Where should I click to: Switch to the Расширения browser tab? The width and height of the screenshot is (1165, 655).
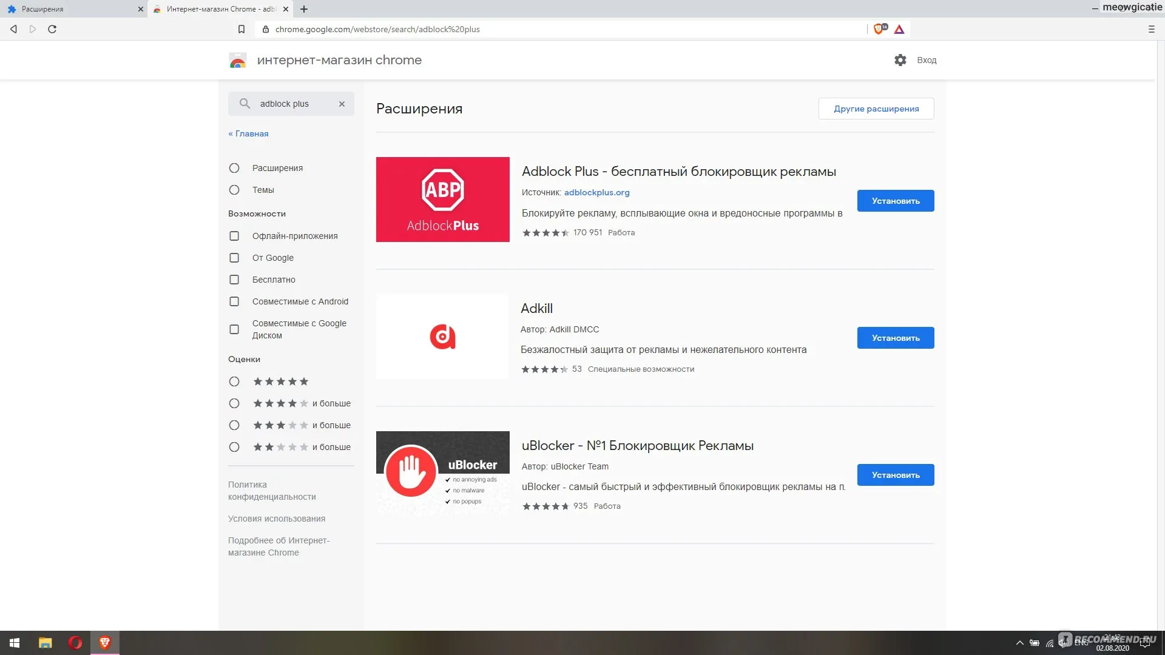pos(73,9)
